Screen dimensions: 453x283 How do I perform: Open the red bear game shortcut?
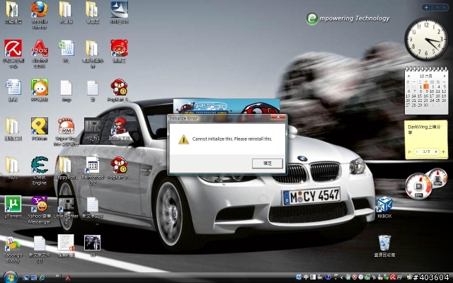pos(119,52)
